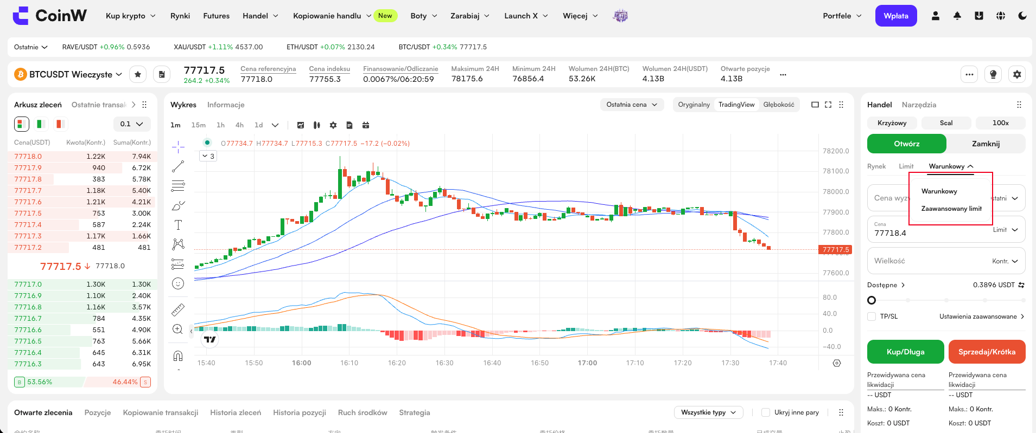Switch to dark mode moon icon
The image size is (1036, 433).
[x=1022, y=16]
